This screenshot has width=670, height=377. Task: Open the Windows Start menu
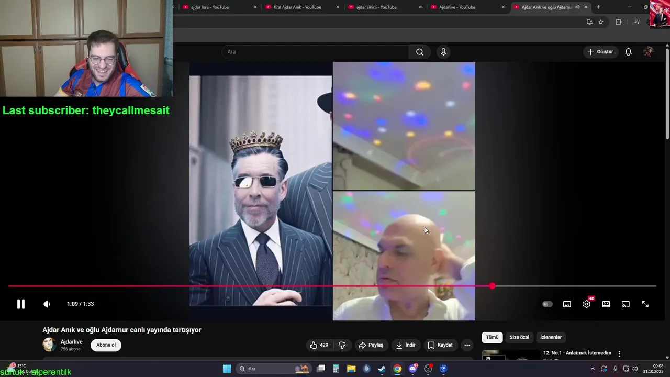[x=227, y=369]
